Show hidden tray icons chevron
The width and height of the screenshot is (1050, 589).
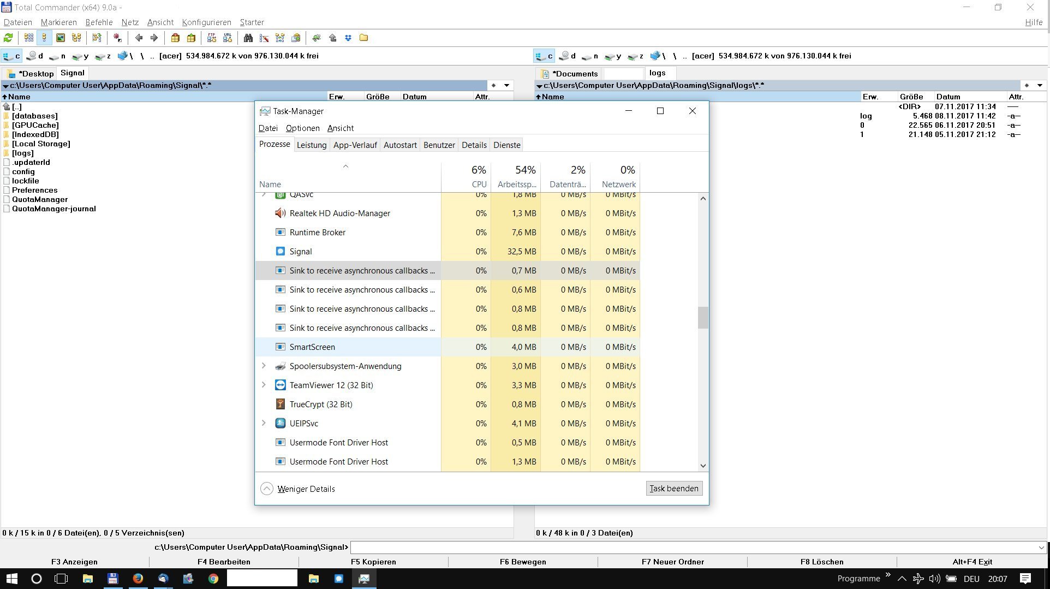[902, 579]
